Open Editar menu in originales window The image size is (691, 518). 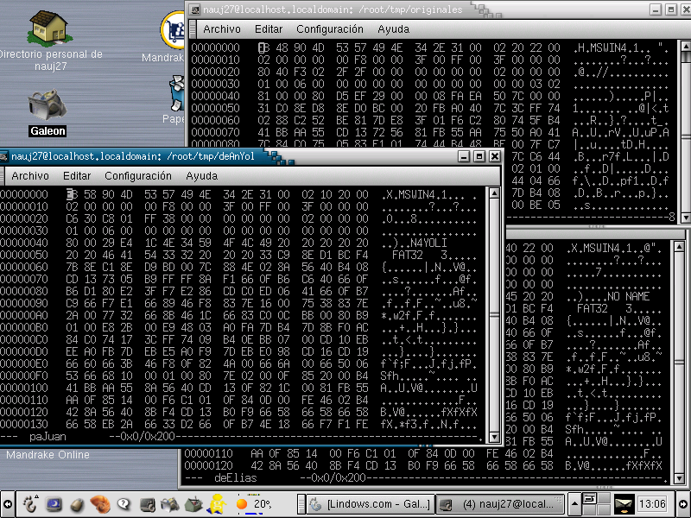(x=269, y=29)
